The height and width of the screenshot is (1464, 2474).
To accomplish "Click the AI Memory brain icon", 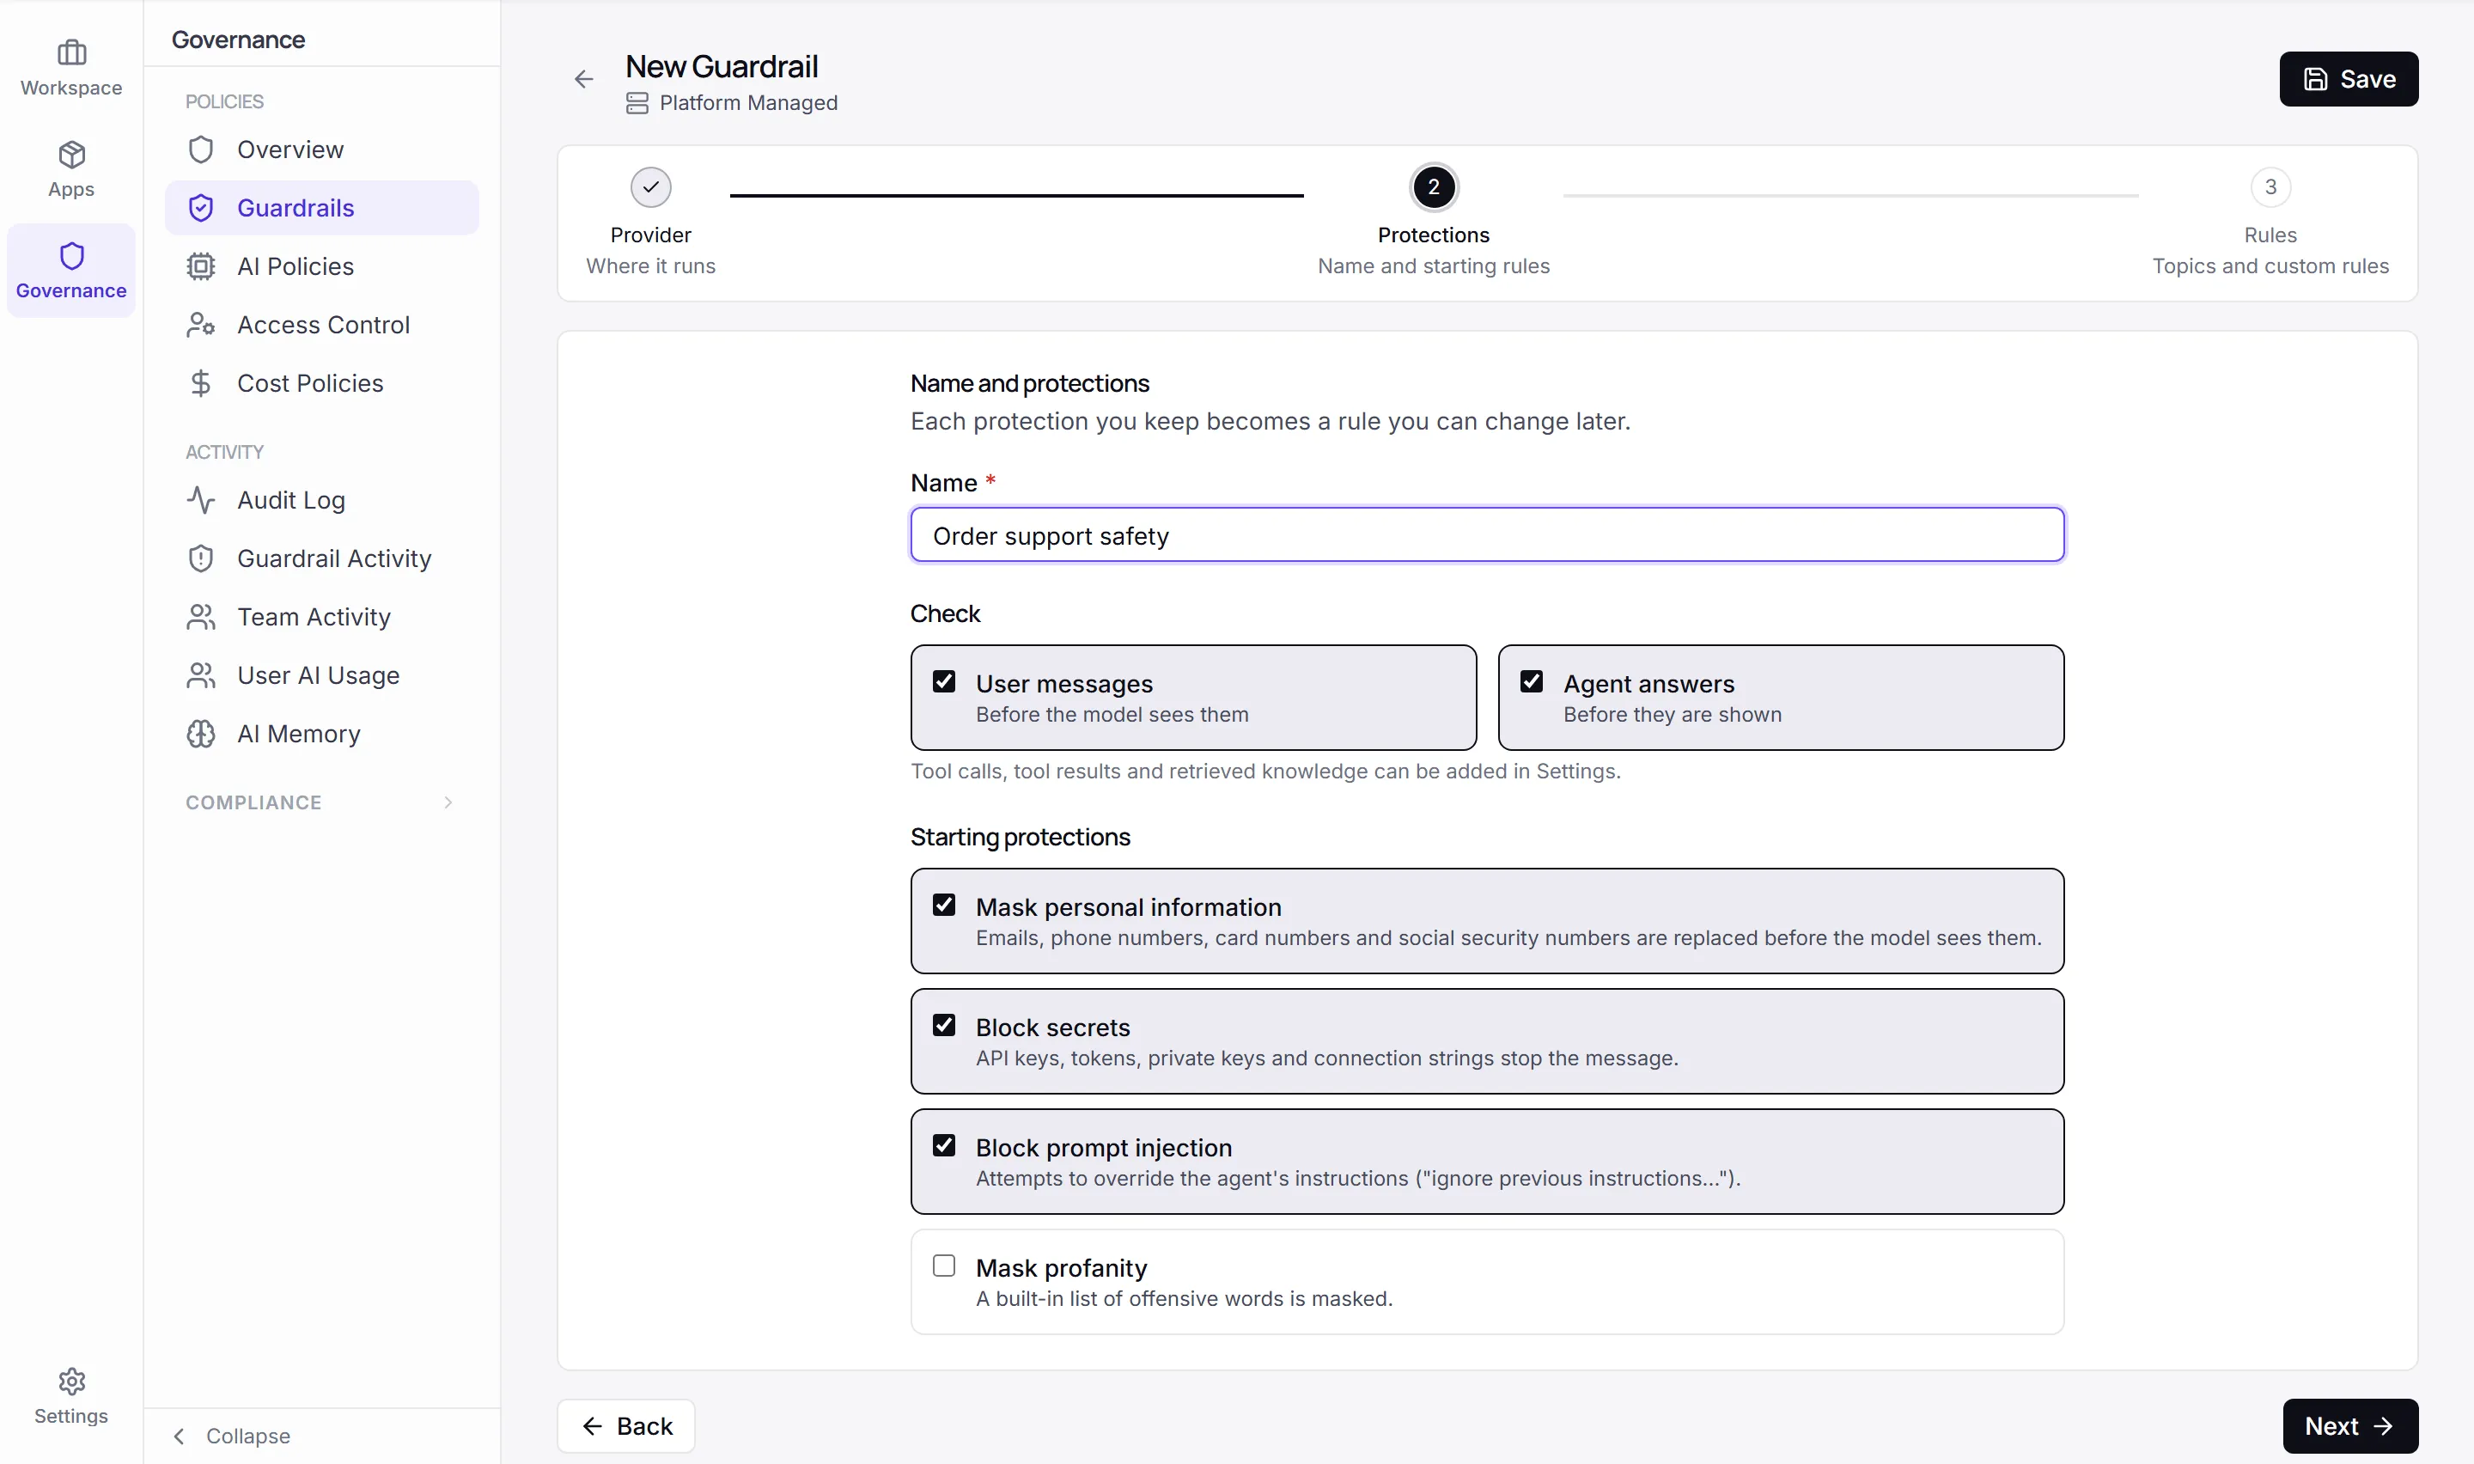I will tap(201, 734).
